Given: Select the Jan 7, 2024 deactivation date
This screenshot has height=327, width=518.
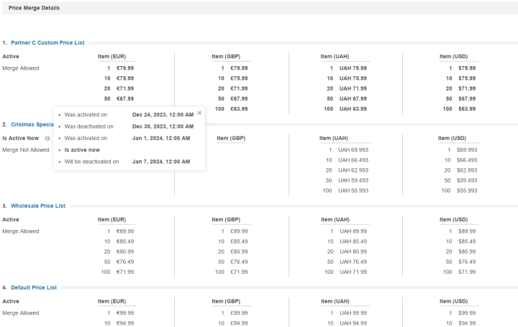Looking at the screenshot, I should tap(161, 162).
